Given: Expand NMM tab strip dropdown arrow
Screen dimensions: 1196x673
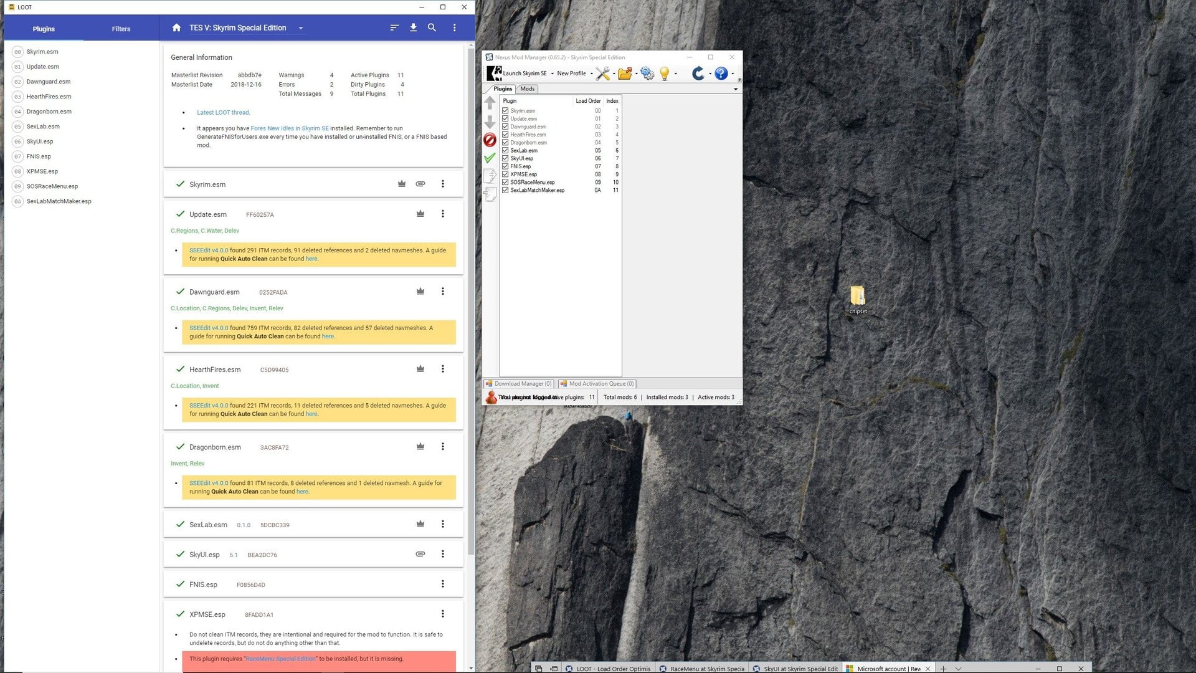Looking at the screenshot, I should 736,89.
